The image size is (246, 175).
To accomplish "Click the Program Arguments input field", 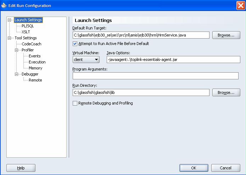I will [x=156, y=76].
